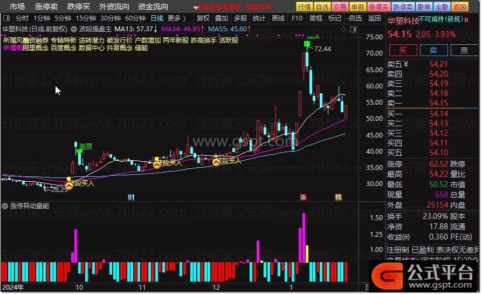Click the 卖一 price 54.15
482x294 pixels.
439,103
